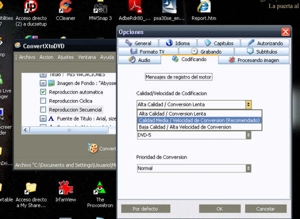Expand the Fuente de Titulo row arrow
This screenshot has width=300, height=219.
pos(43,119)
